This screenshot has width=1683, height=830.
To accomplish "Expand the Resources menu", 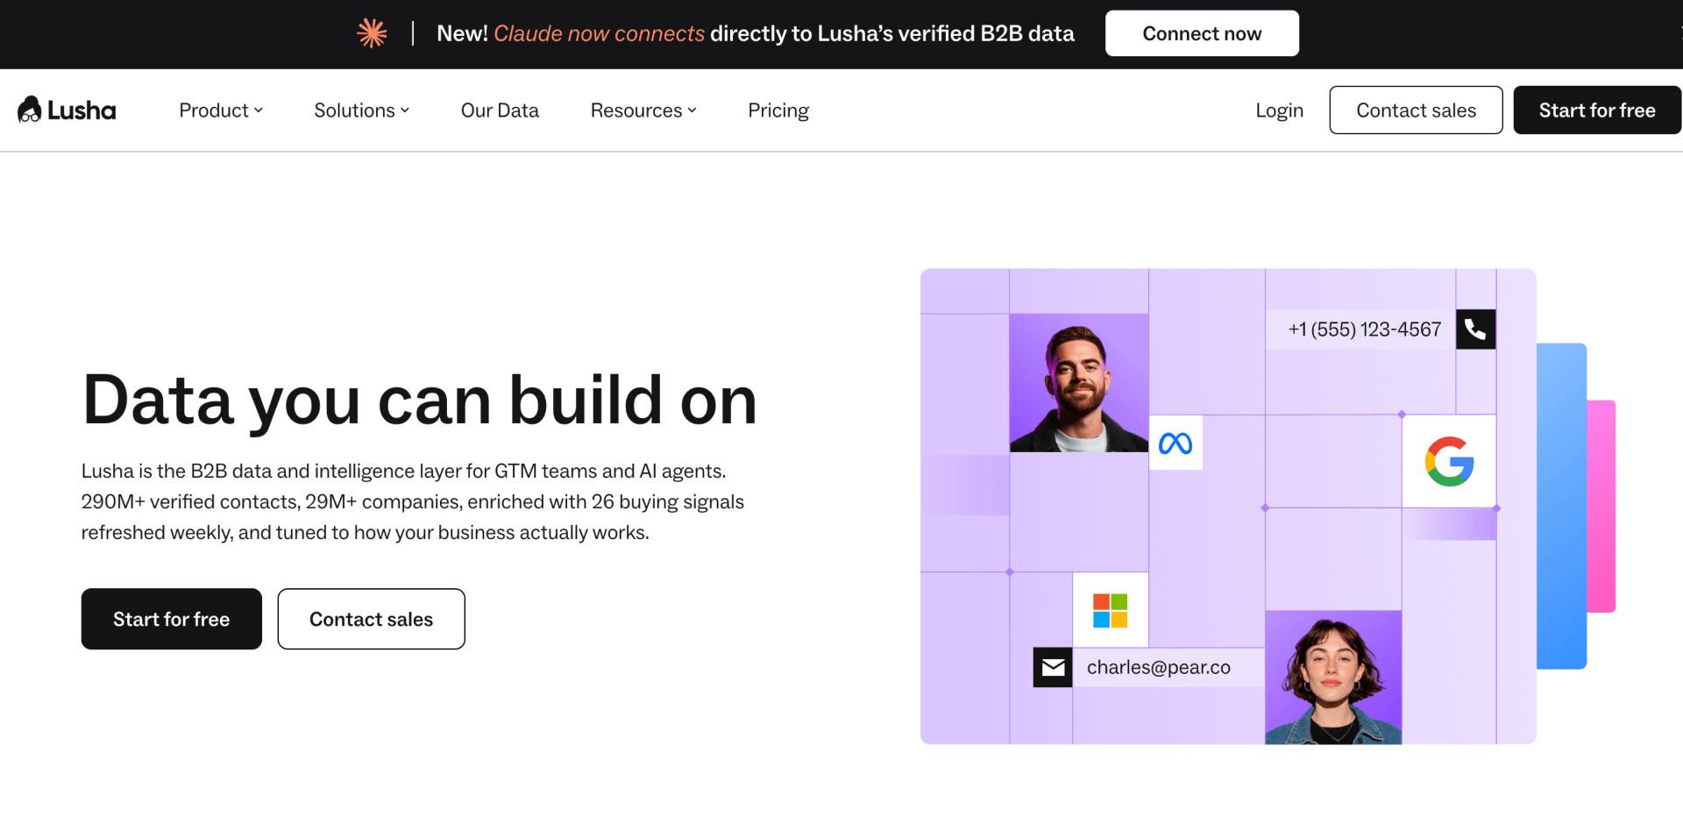I will (643, 110).
